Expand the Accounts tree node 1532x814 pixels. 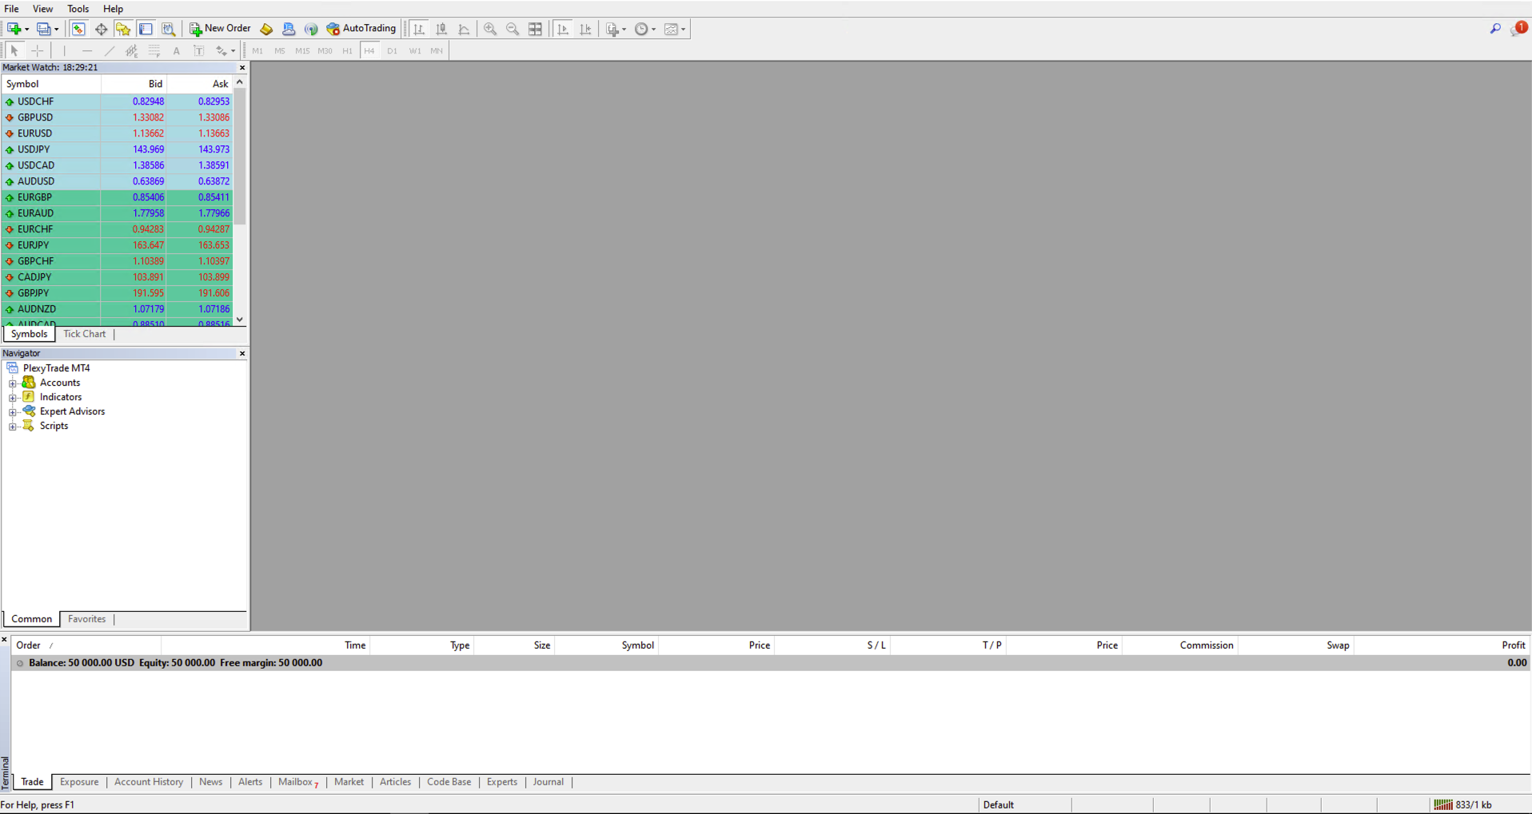[13, 383]
